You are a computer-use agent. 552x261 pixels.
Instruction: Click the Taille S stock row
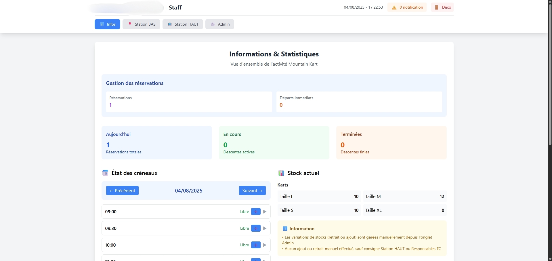(x=319, y=210)
